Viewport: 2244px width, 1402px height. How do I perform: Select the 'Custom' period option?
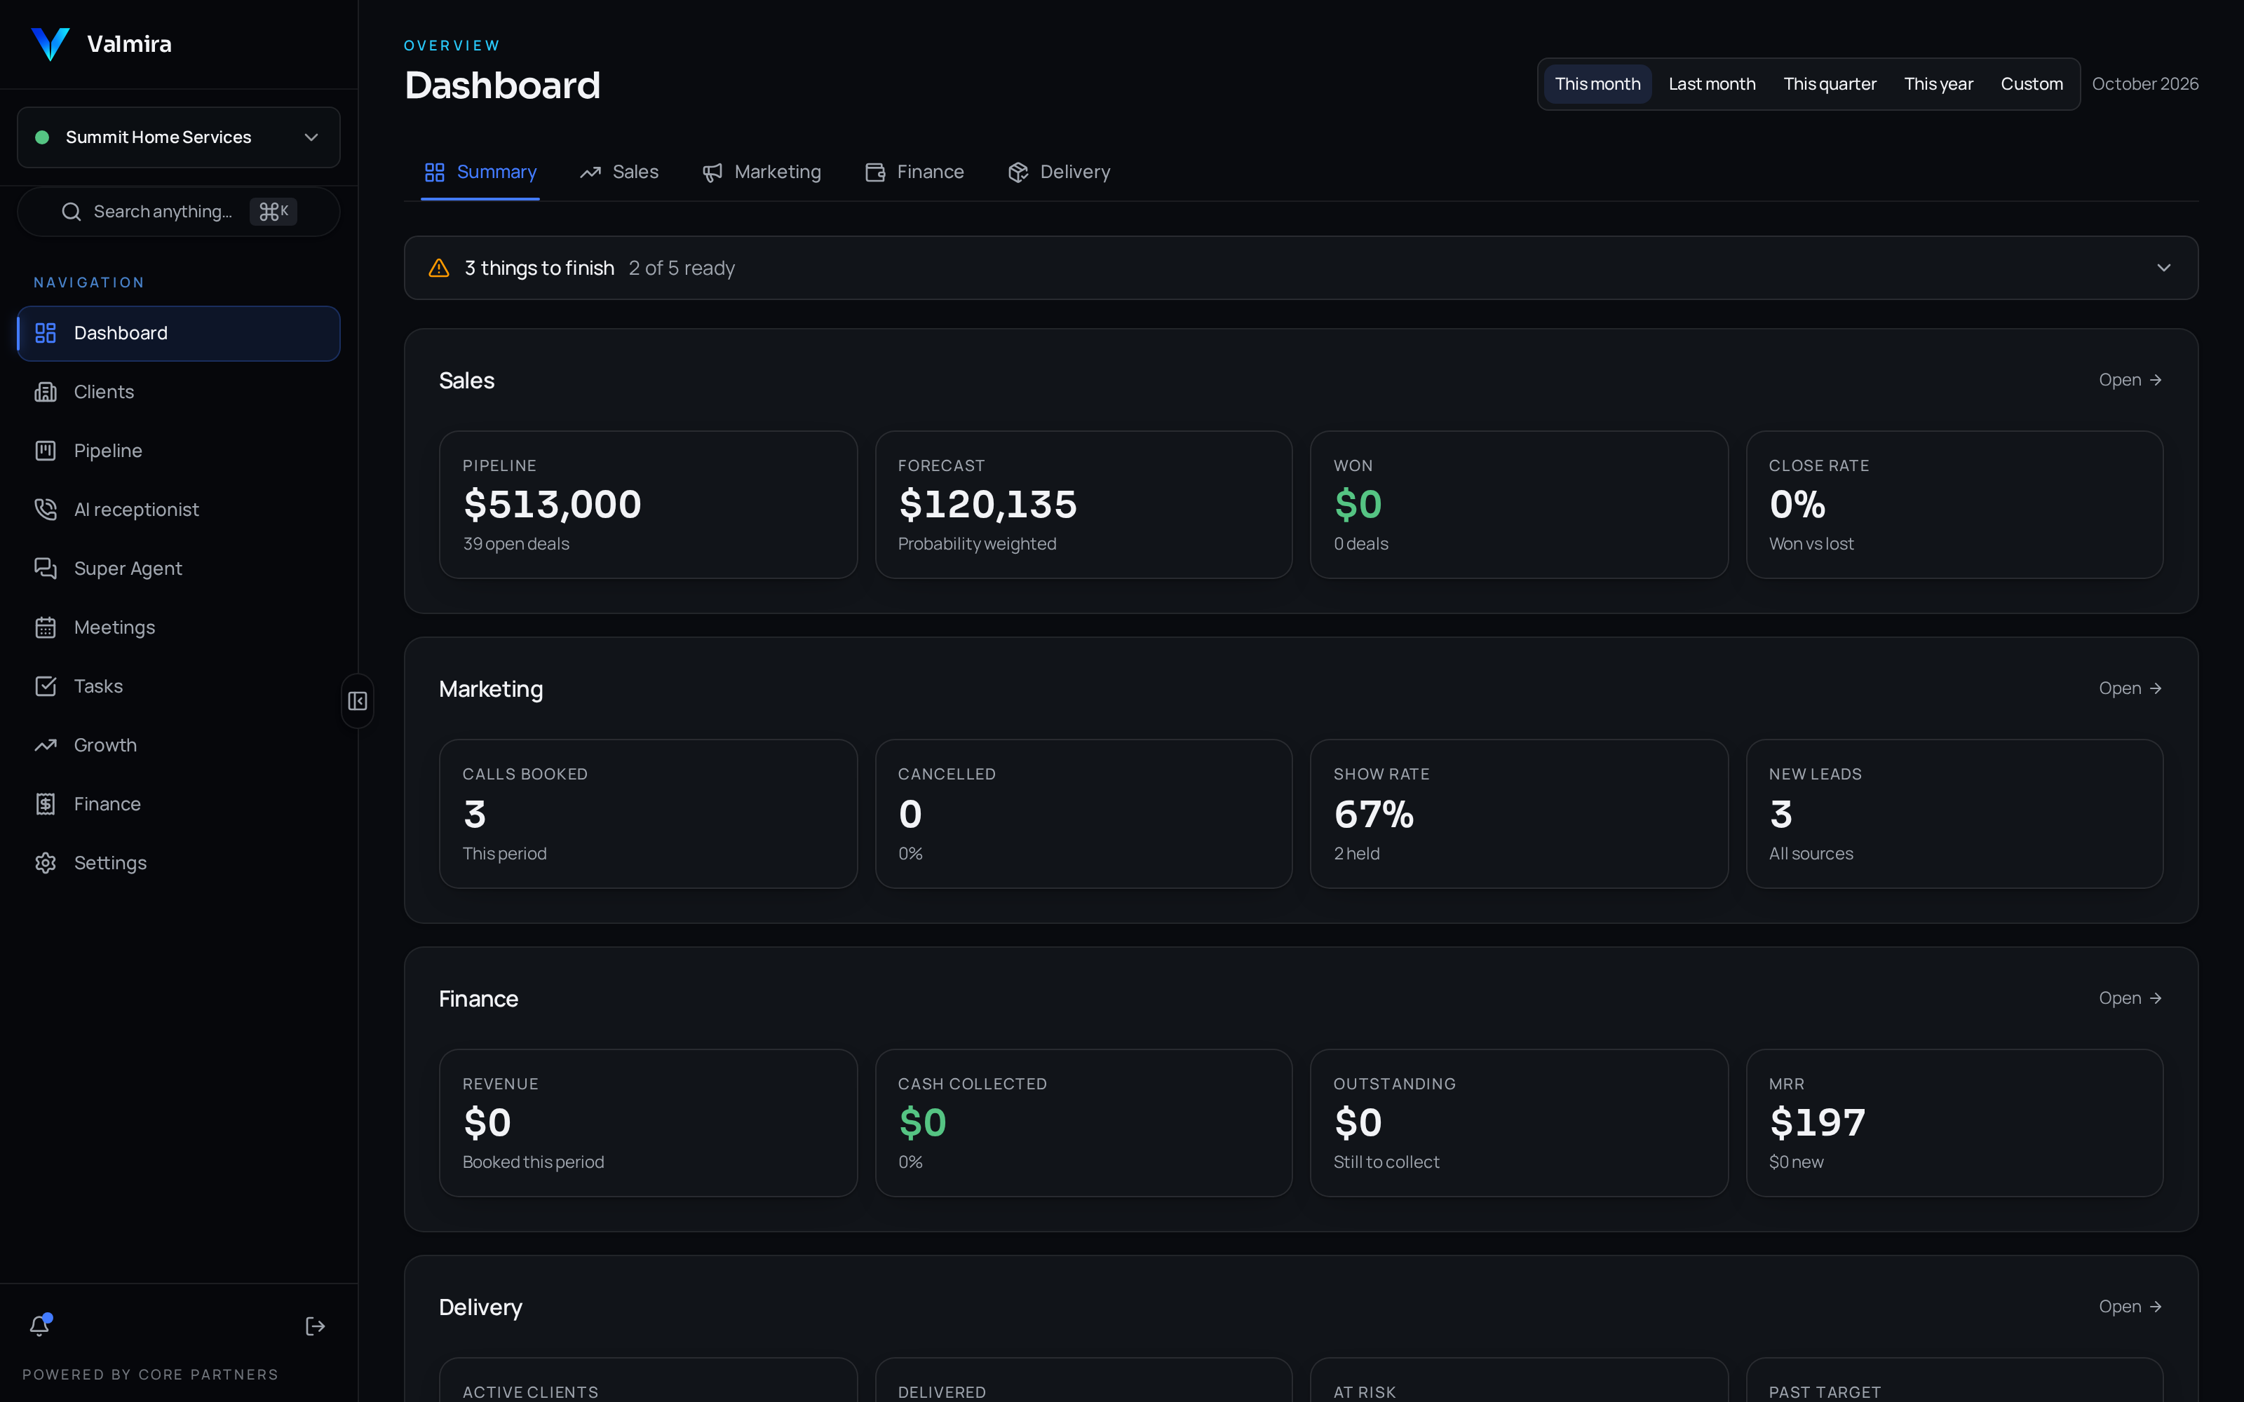[2032, 84]
